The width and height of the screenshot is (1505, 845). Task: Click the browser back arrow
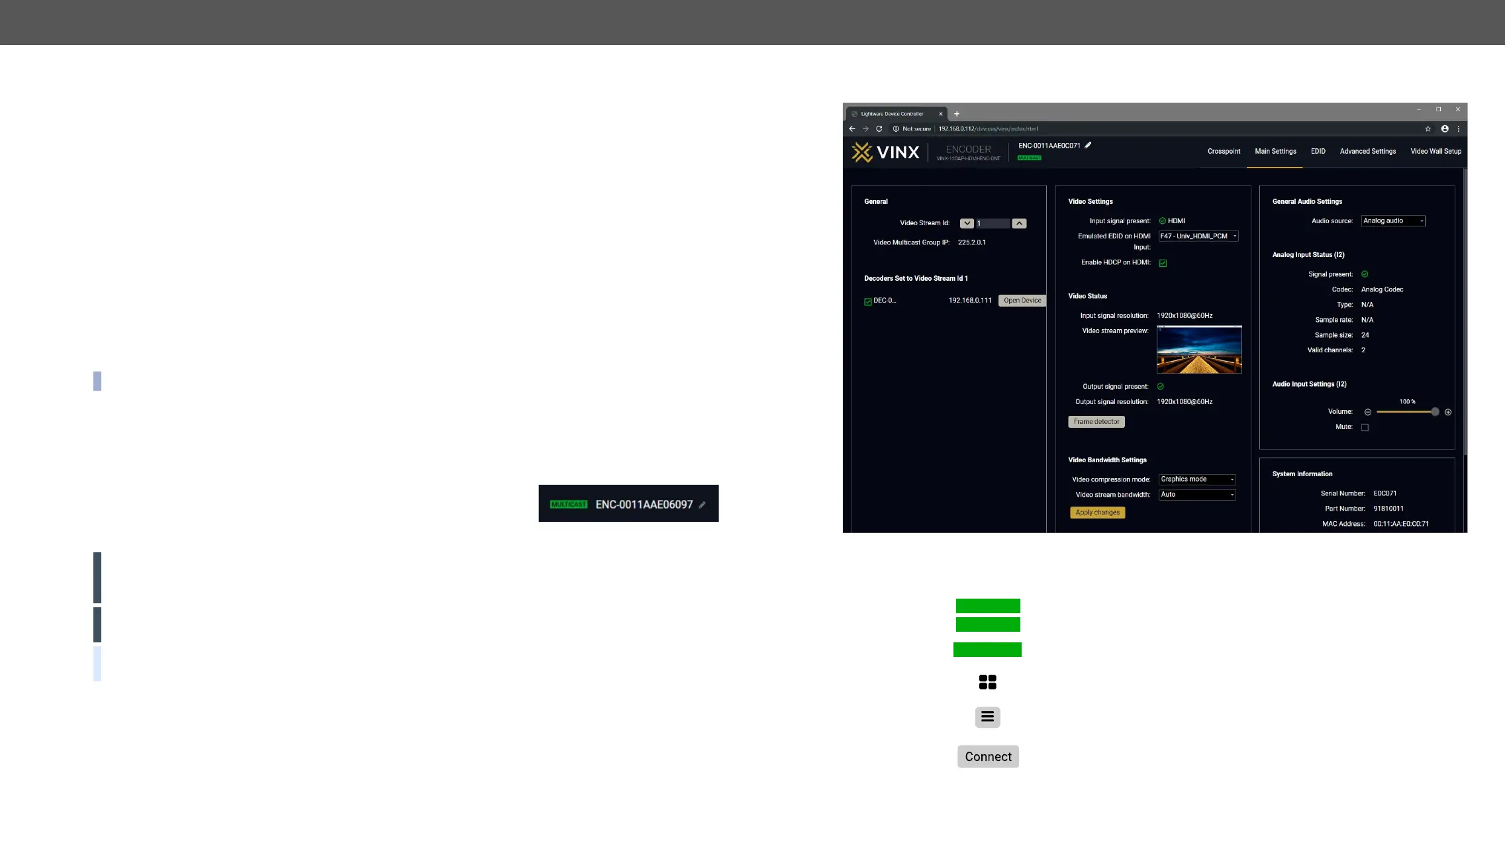[x=852, y=129]
